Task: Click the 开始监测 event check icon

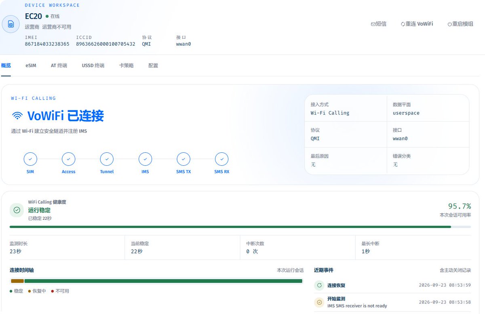Action: tap(319, 302)
